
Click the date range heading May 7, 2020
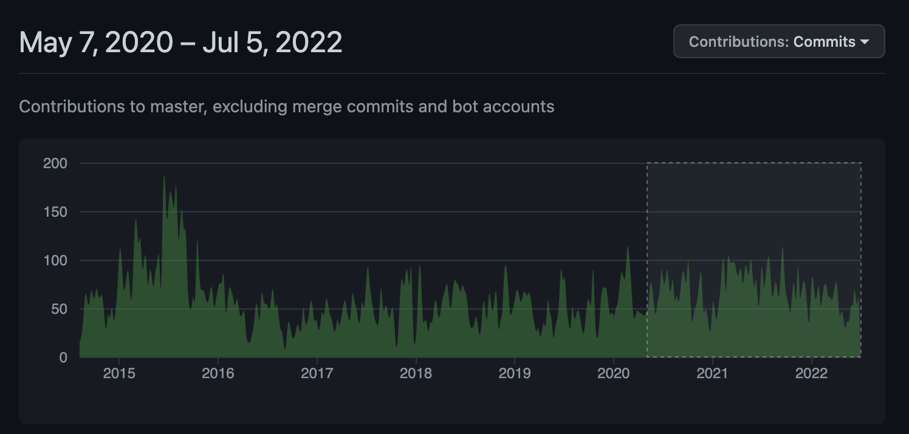tap(97, 42)
